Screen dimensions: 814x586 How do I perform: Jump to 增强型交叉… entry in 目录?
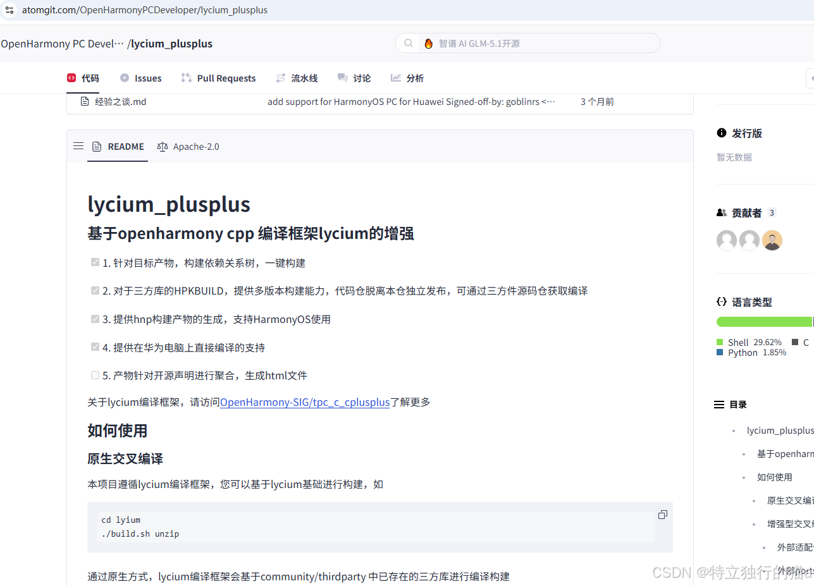coord(791,524)
